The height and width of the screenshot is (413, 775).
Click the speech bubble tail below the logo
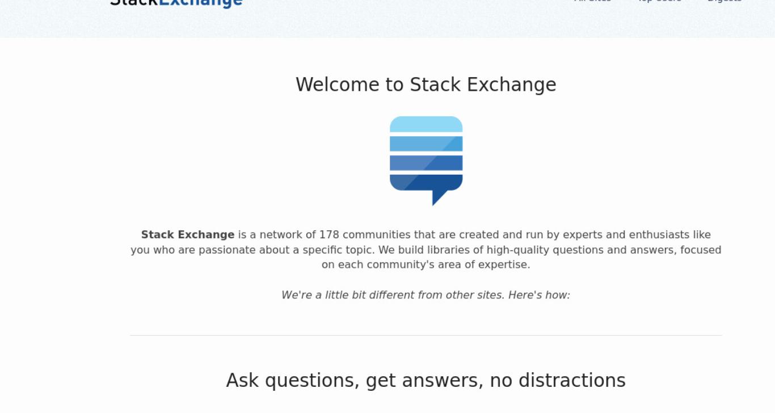[439, 198]
